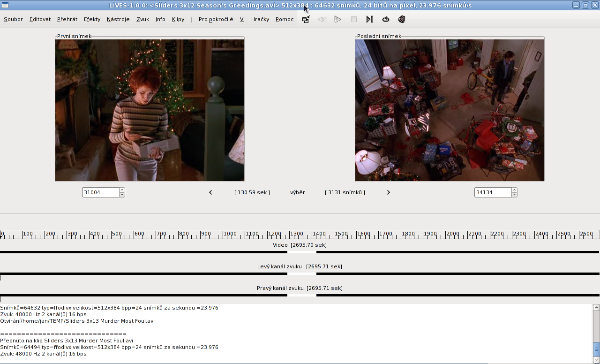The image size is (600, 364).
Task: Open the Efekty menu
Action: coord(92,19)
